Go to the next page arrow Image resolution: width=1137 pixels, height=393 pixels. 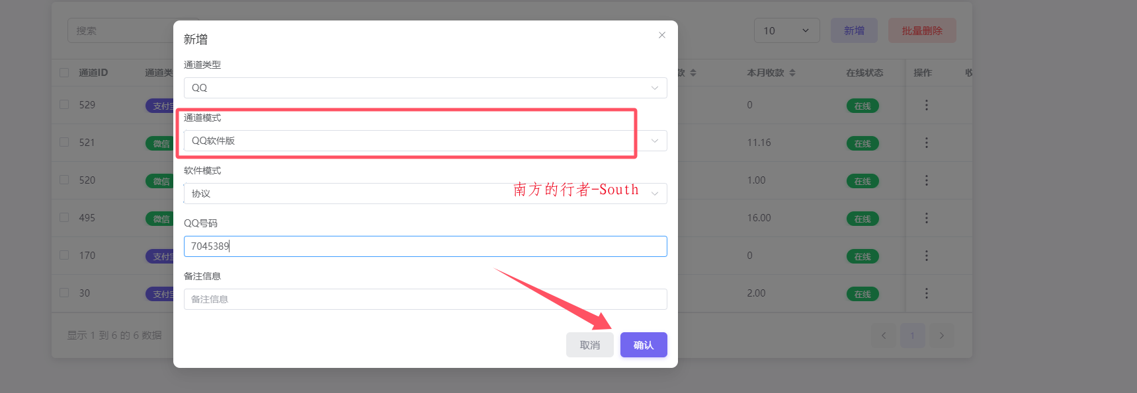(x=942, y=336)
